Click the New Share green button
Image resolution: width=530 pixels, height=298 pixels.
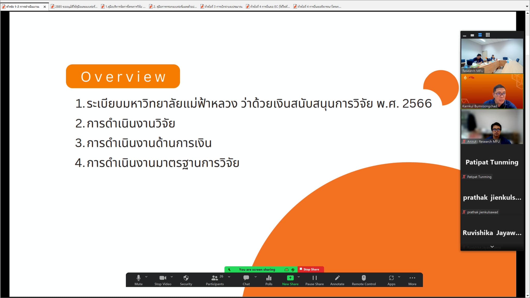pos(290,278)
